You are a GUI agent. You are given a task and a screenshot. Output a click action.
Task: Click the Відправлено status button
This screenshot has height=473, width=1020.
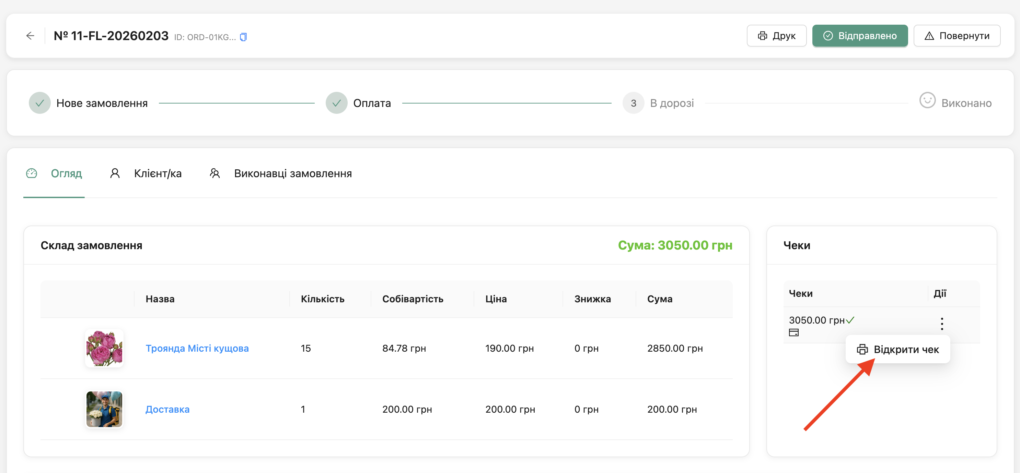pyautogui.click(x=860, y=36)
